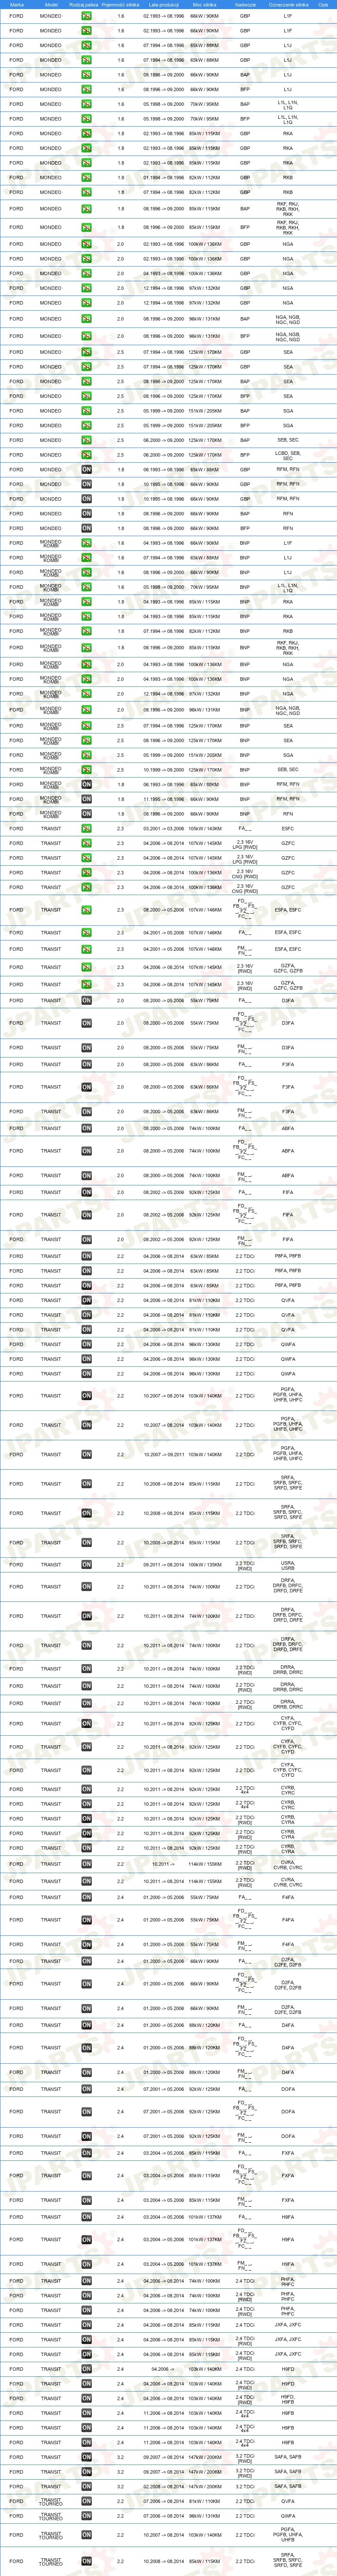Click the Oznaczenie silnika column header

pos(288,5)
